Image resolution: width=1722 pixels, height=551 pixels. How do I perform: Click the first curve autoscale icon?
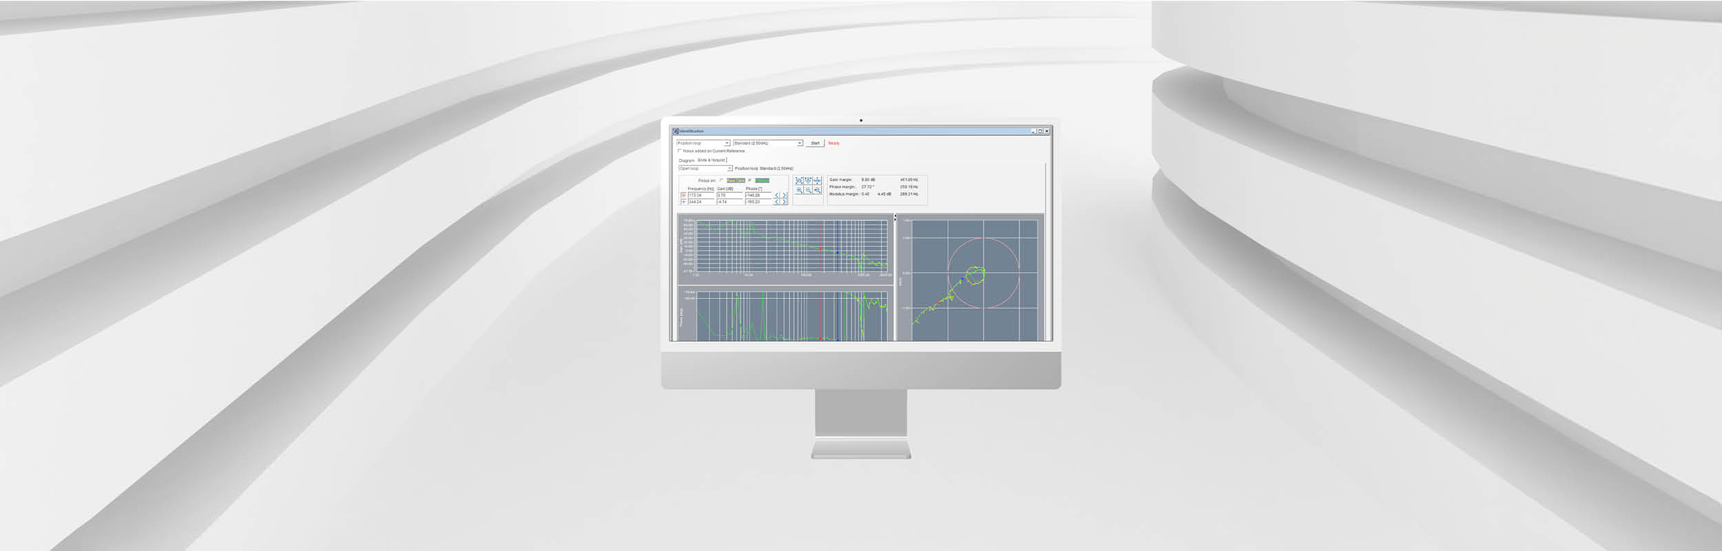[799, 180]
